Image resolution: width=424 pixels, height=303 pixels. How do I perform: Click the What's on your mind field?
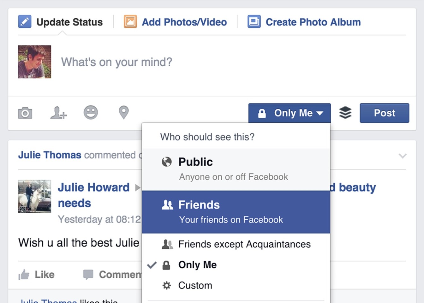point(116,62)
